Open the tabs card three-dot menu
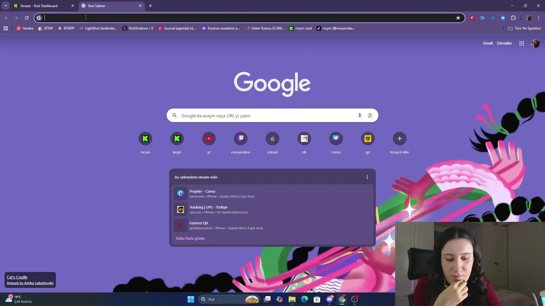The image size is (545, 306). (x=367, y=177)
